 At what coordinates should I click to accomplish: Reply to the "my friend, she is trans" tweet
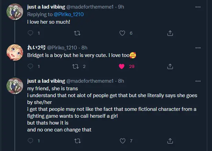[30, 141]
